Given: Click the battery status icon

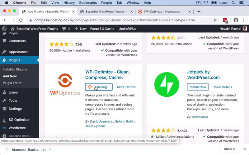Looking at the screenshot, I should pyautogui.click(x=214, y=2).
